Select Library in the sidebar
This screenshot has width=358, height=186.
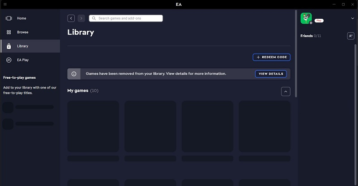point(22,46)
